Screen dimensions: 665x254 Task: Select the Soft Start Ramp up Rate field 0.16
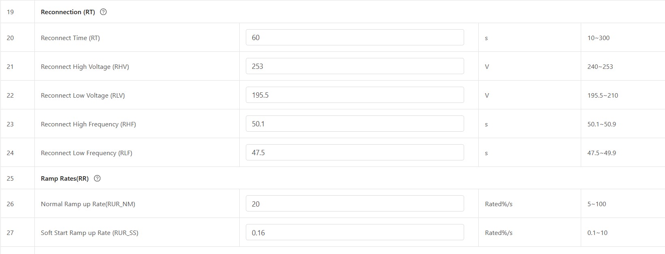tap(354, 233)
